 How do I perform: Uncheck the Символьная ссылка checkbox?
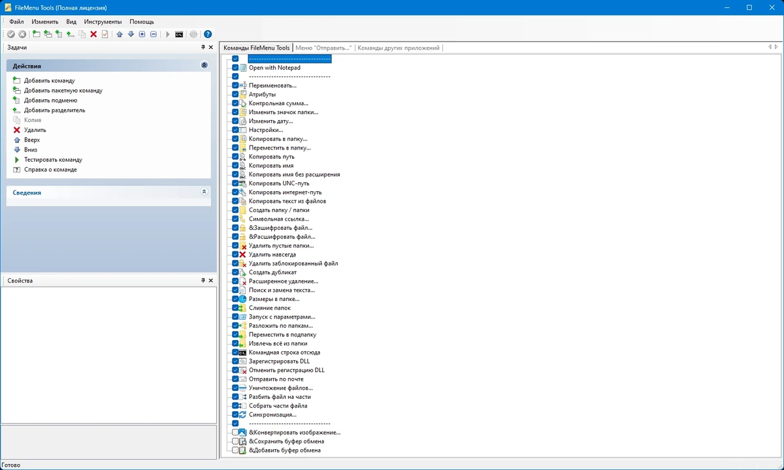[235, 219]
